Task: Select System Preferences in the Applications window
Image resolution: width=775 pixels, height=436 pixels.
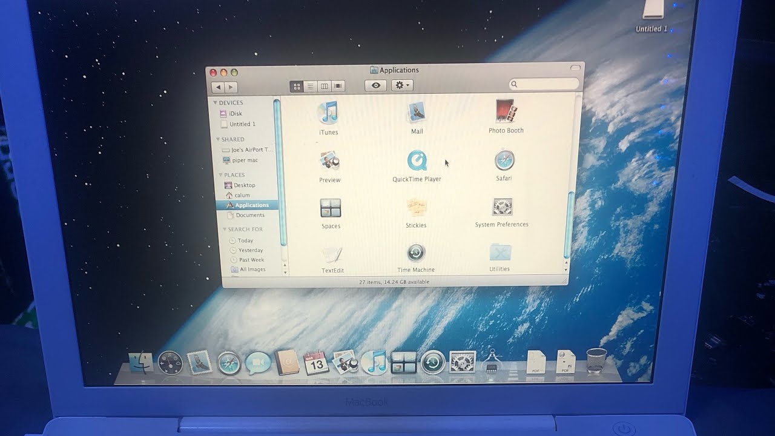Action: (503, 207)
